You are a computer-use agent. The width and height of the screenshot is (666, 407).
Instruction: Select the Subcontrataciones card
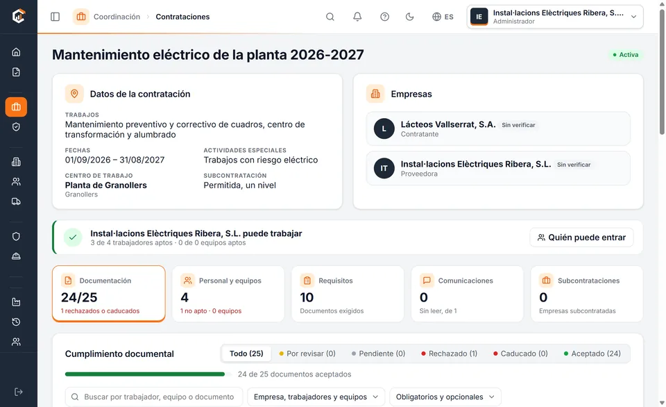587,294
